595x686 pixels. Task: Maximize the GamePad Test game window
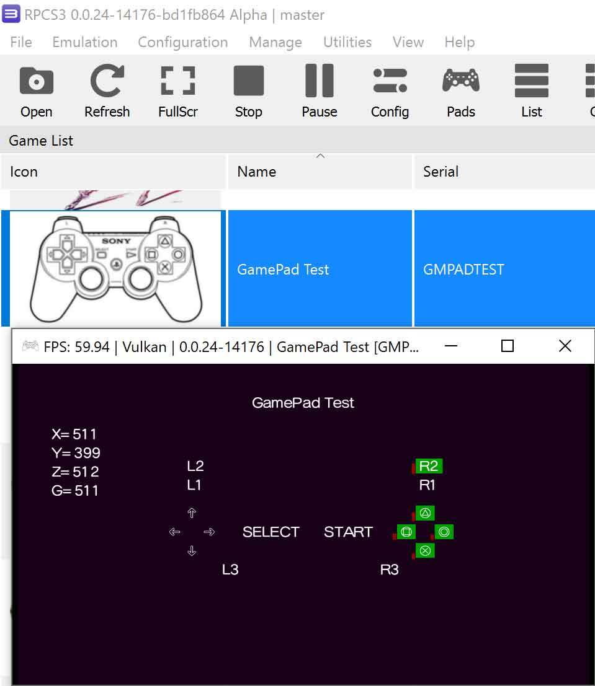508,346
